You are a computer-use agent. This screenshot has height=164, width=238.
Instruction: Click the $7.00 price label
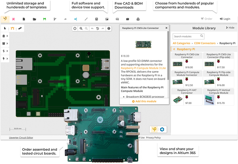189,103
